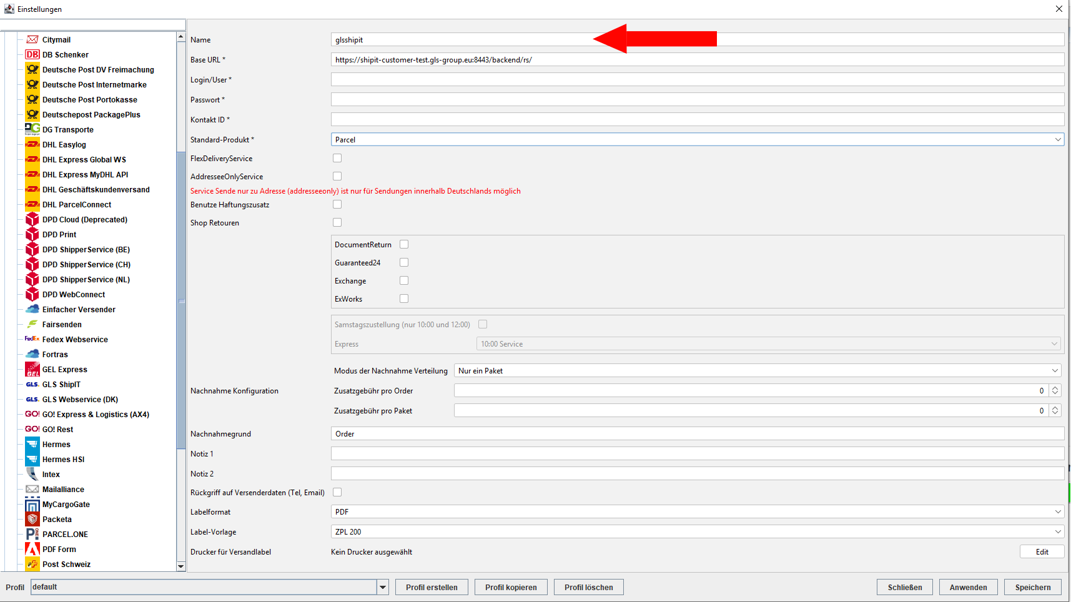
Task: Click the Einfacher Versender cloud icon
Action: tap(32, 309)
